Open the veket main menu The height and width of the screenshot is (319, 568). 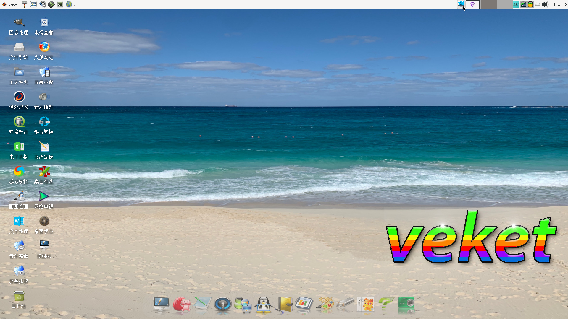click(11, 4)
